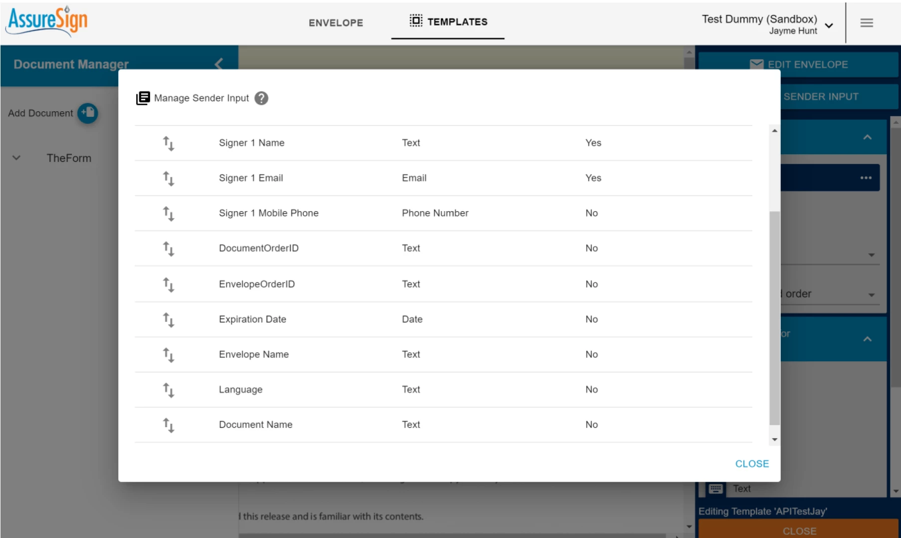Screen dimensions: 901x538
Task: Select the Signer 1 Mobile Phone text
Action: click(x=268, y=213)
